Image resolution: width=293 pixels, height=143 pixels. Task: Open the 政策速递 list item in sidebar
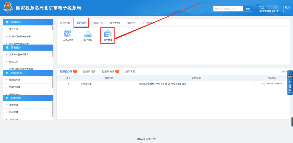[x=14, y=105]
